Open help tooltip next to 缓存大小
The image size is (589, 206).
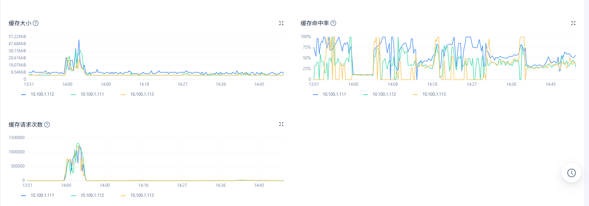[x=36, y=23]
